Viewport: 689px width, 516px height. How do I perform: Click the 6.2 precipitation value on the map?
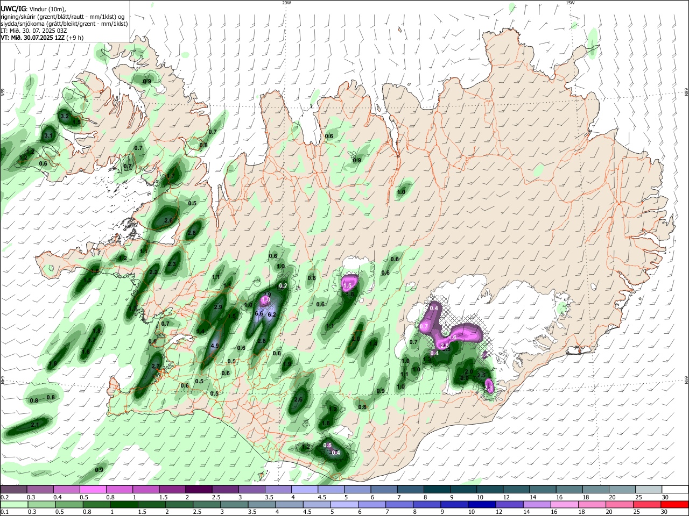coord(272,314)
